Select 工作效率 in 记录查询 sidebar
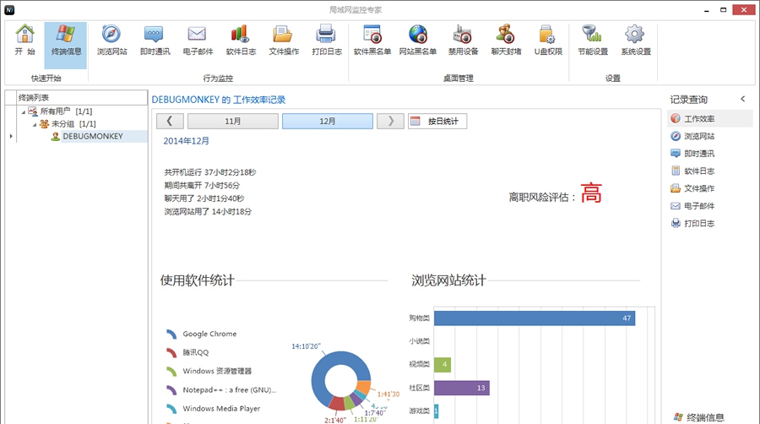This screenshot has width=760, height=424. 709,119
